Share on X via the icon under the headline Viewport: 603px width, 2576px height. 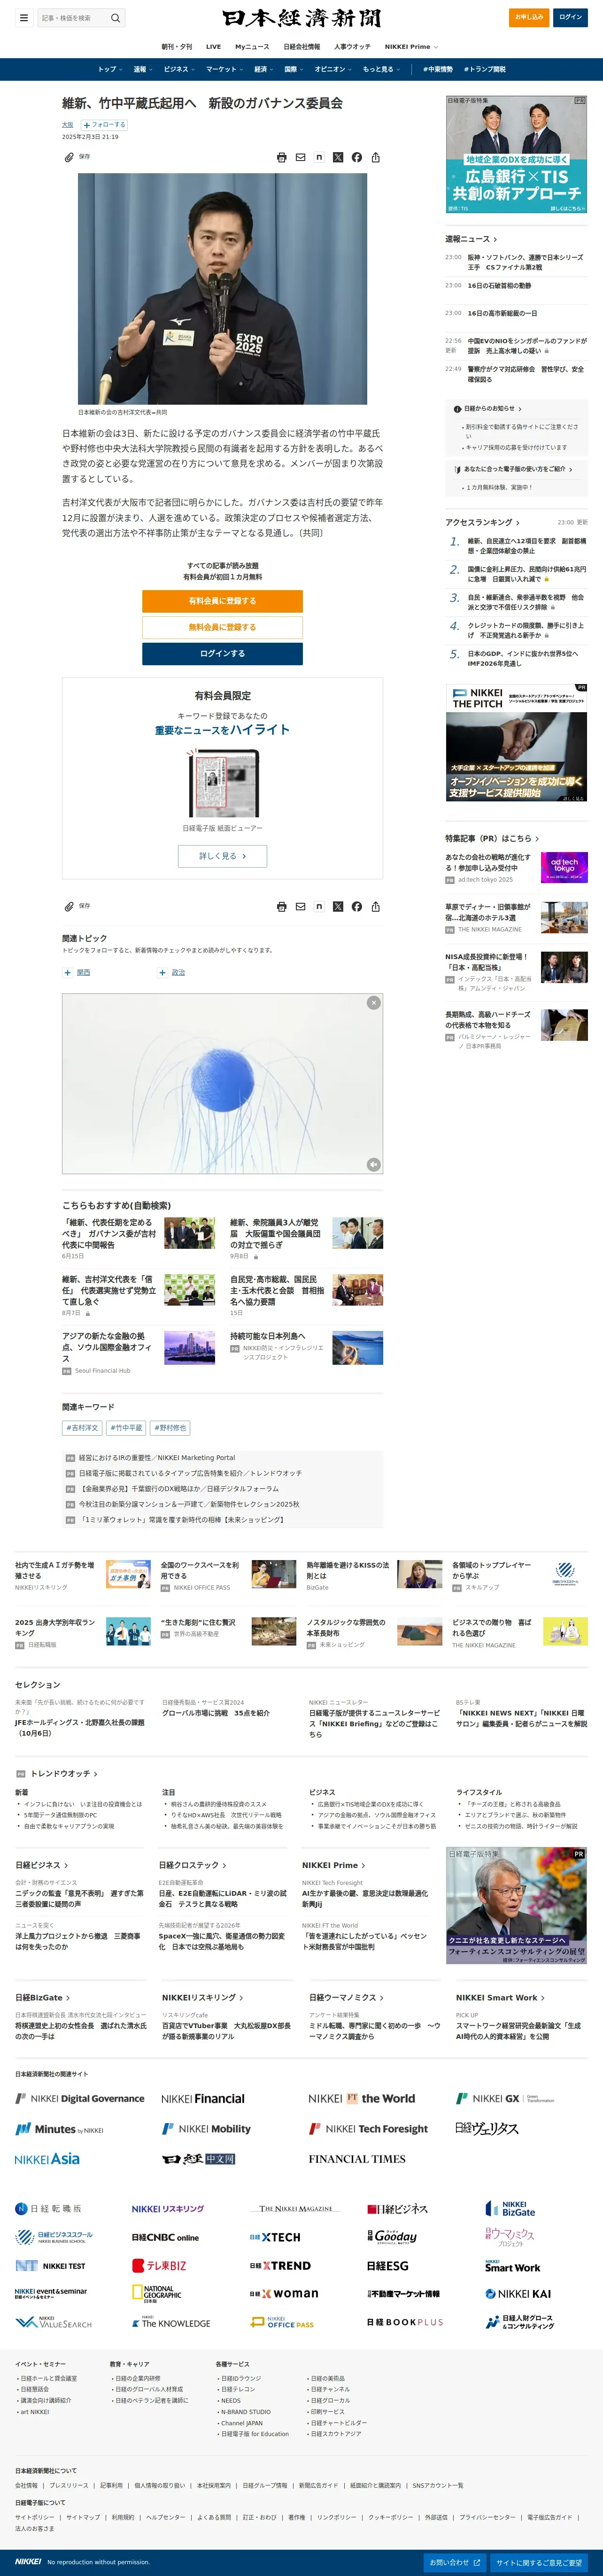pos(338,157)
